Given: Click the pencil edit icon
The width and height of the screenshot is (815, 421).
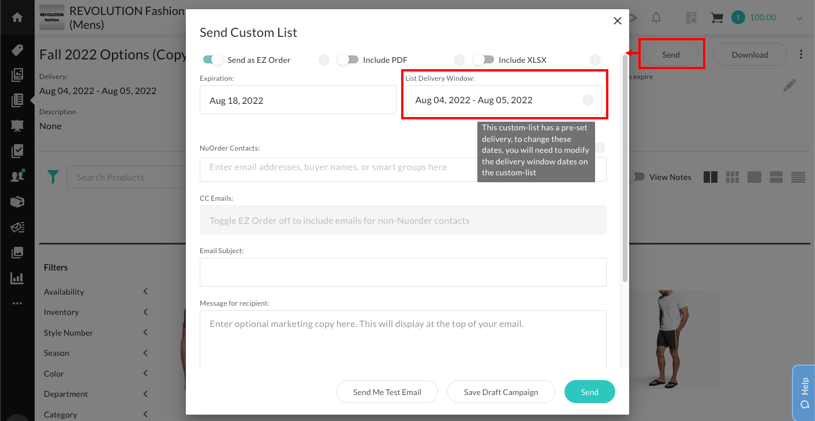Looking at the screenshot, I should [x=790, y=86].
